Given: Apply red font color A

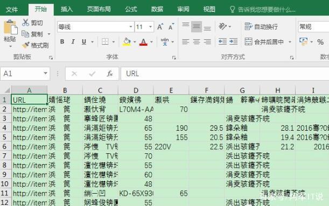Looking at the screenshot, I should [143, 42].
